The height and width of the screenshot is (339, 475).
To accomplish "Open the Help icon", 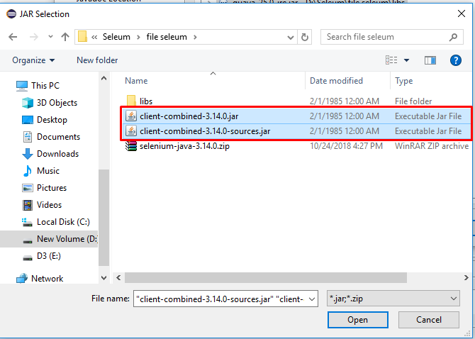I will pos(456,60).
